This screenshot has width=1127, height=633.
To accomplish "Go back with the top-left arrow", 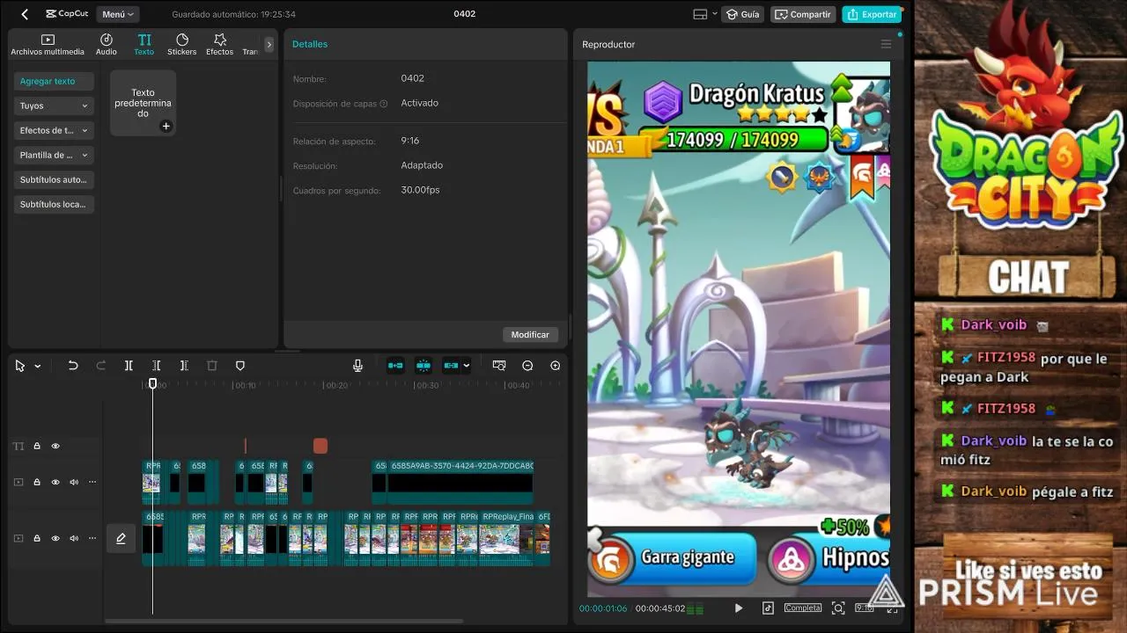I will point(25,14).
